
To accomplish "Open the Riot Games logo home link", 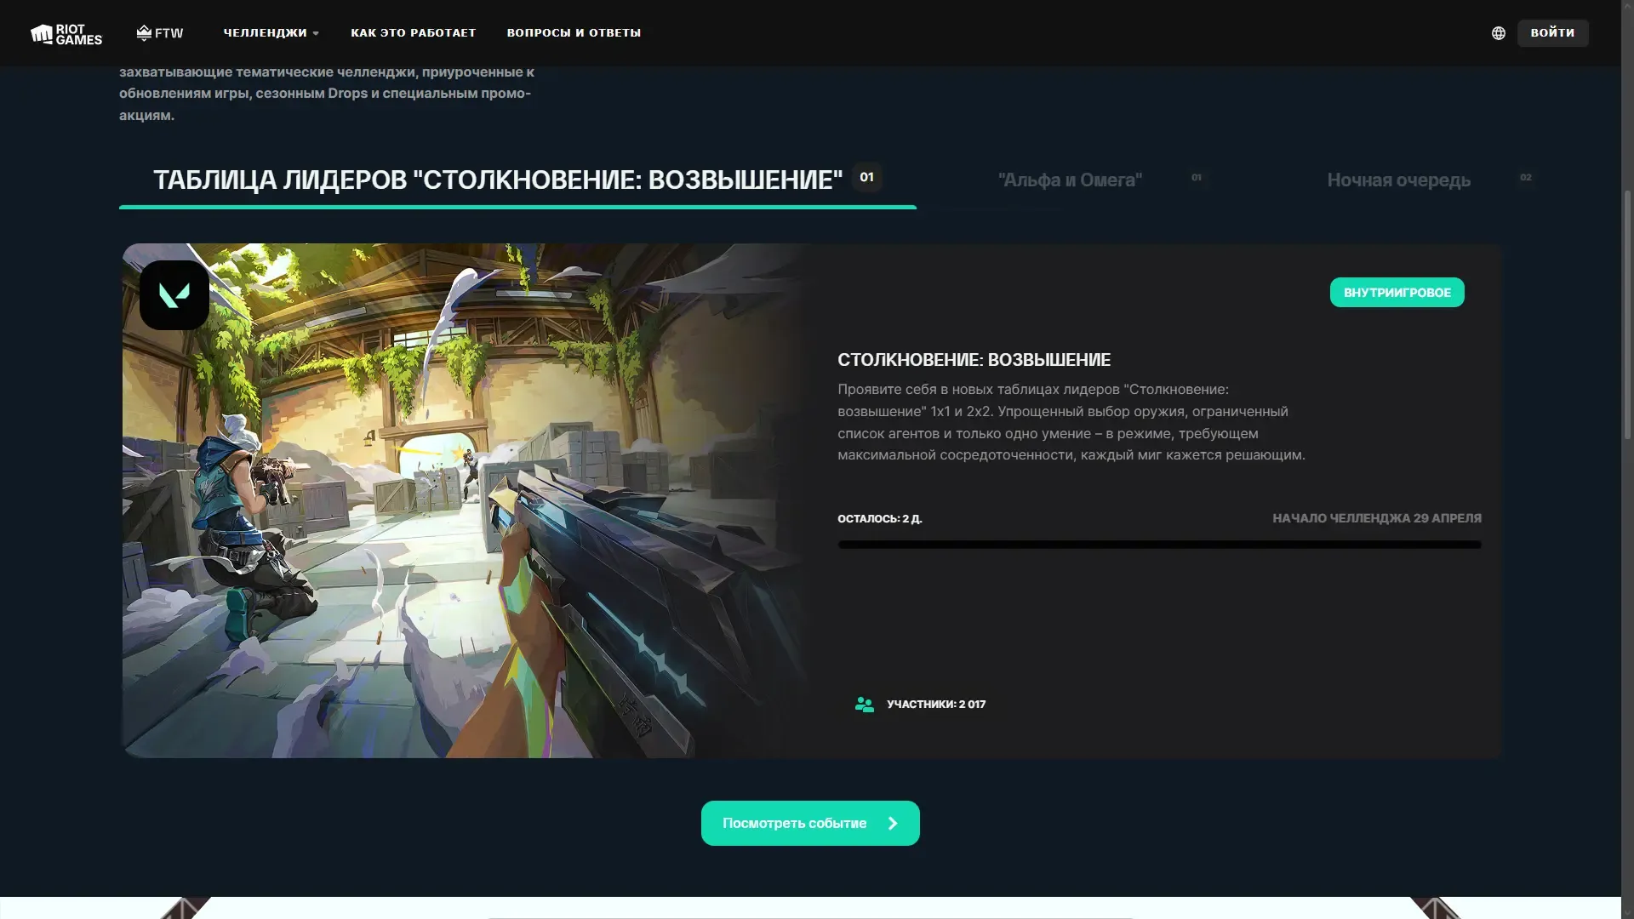I will (66, 33).
